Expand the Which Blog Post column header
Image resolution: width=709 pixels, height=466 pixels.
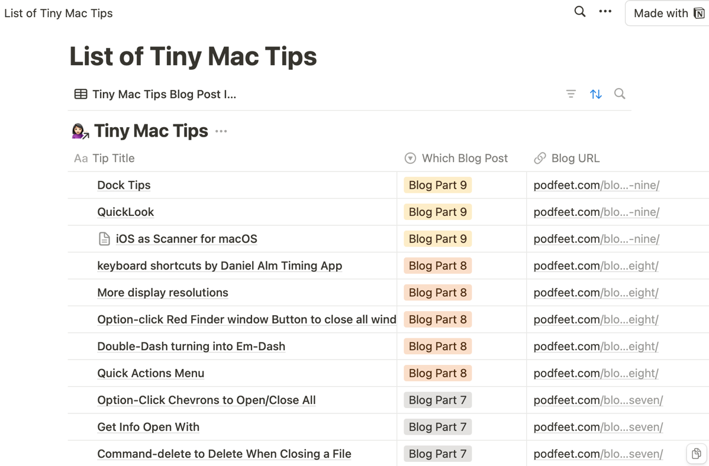click(x=456, y=158)
